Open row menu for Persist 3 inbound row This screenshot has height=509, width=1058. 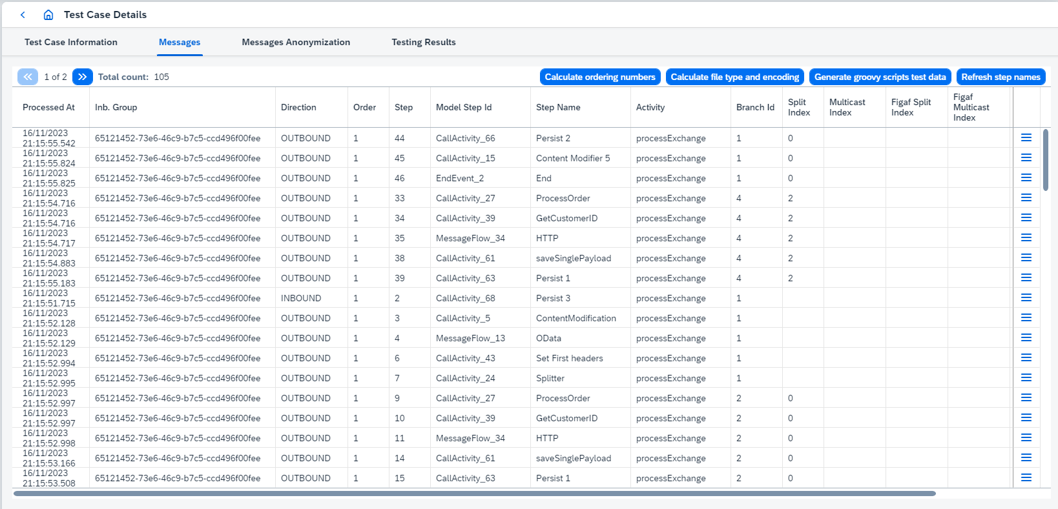[1026, 298]
